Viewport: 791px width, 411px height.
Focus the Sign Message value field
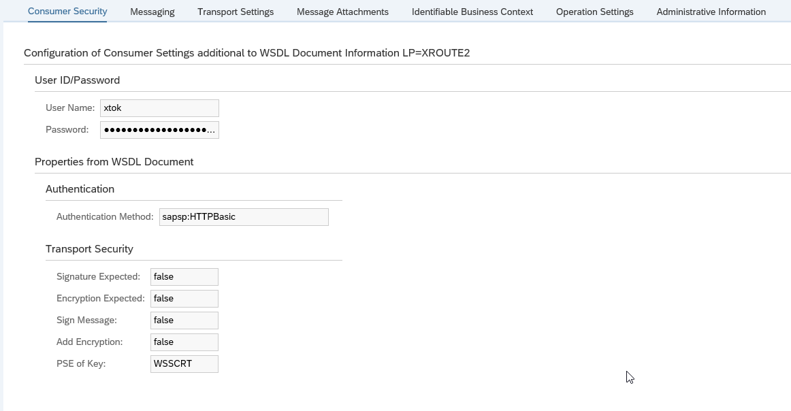tap(184, 320)
